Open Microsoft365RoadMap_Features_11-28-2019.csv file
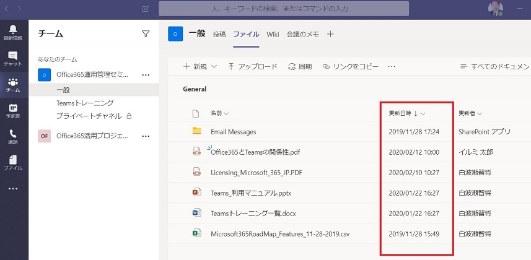531x260 pixels. tap(280, 233)
